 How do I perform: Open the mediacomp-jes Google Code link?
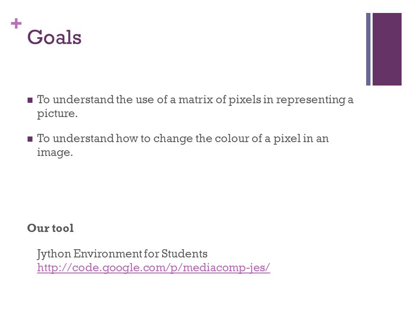point(153,268)
